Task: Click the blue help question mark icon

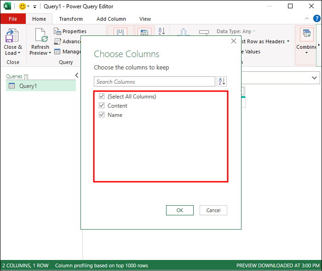Action: (x=316, y=18)
